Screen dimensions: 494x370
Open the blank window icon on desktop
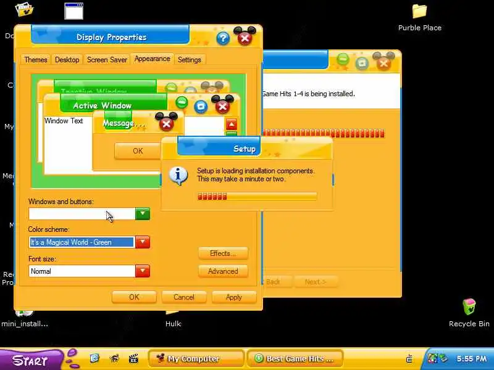click(73, 11)
